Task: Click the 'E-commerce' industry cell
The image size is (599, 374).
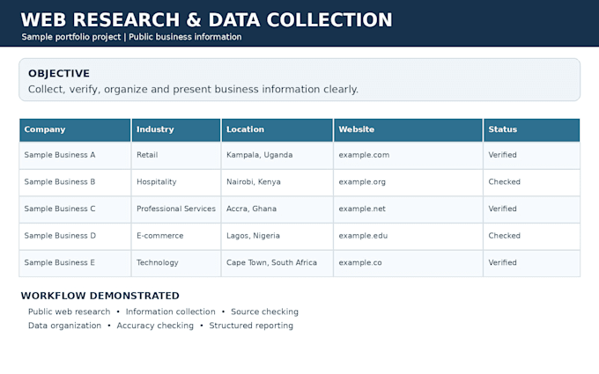Action: pos(176,236)
